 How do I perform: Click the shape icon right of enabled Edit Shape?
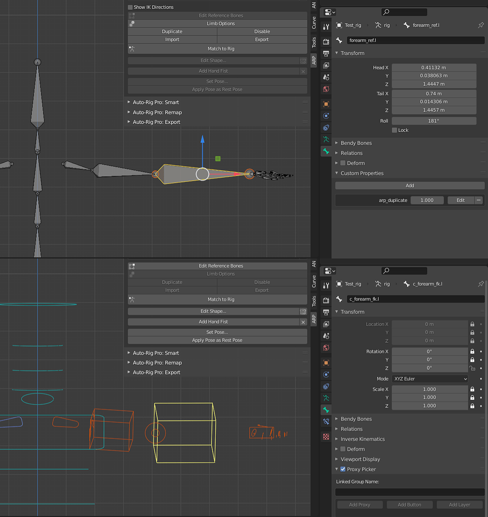point(303,311)
